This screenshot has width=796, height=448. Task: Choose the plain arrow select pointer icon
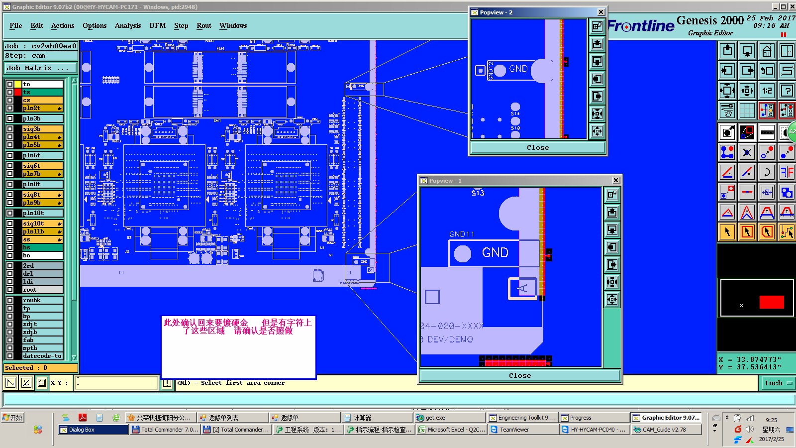[x=727, y=232]
